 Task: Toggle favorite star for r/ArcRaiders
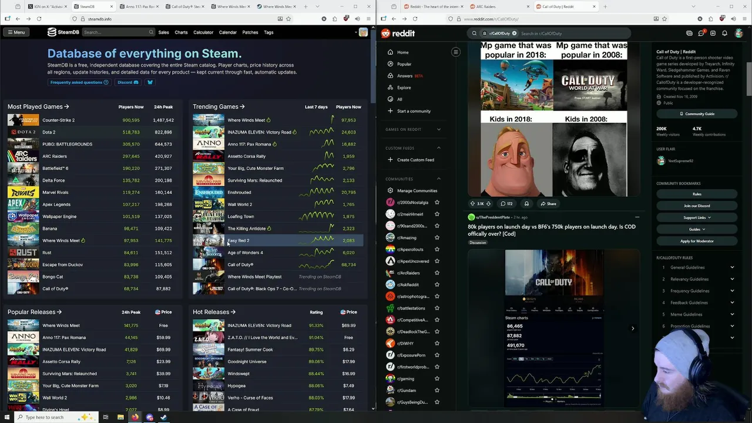click(x=437, y=273)
